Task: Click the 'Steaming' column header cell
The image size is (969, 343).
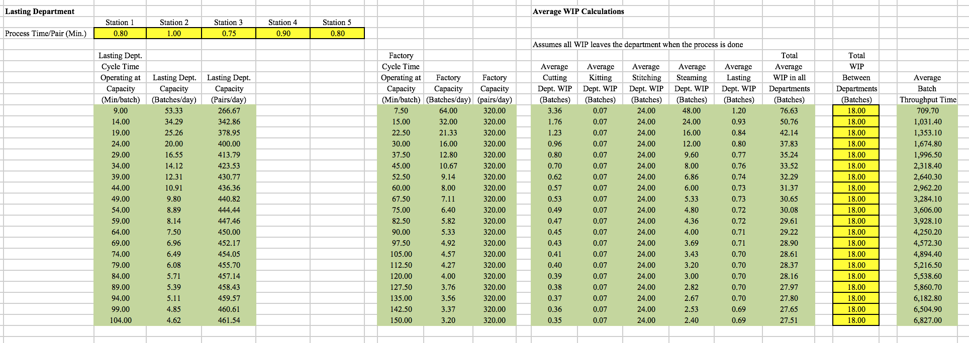Action: [x=692, y=77]
